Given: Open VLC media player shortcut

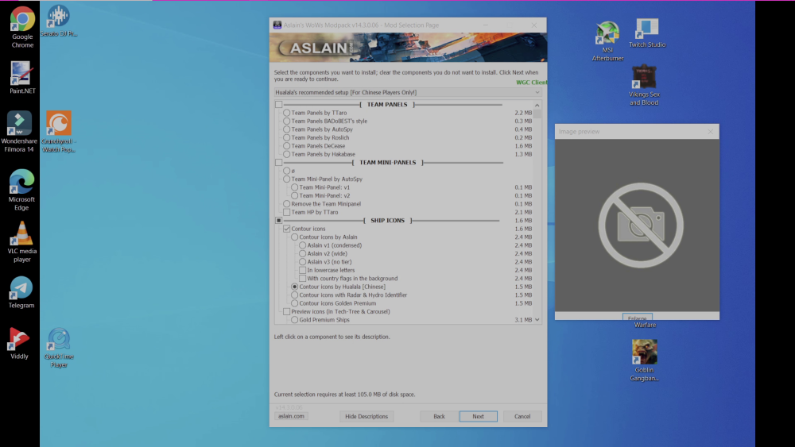Looking at the screenshot, I should pos(21,242).
